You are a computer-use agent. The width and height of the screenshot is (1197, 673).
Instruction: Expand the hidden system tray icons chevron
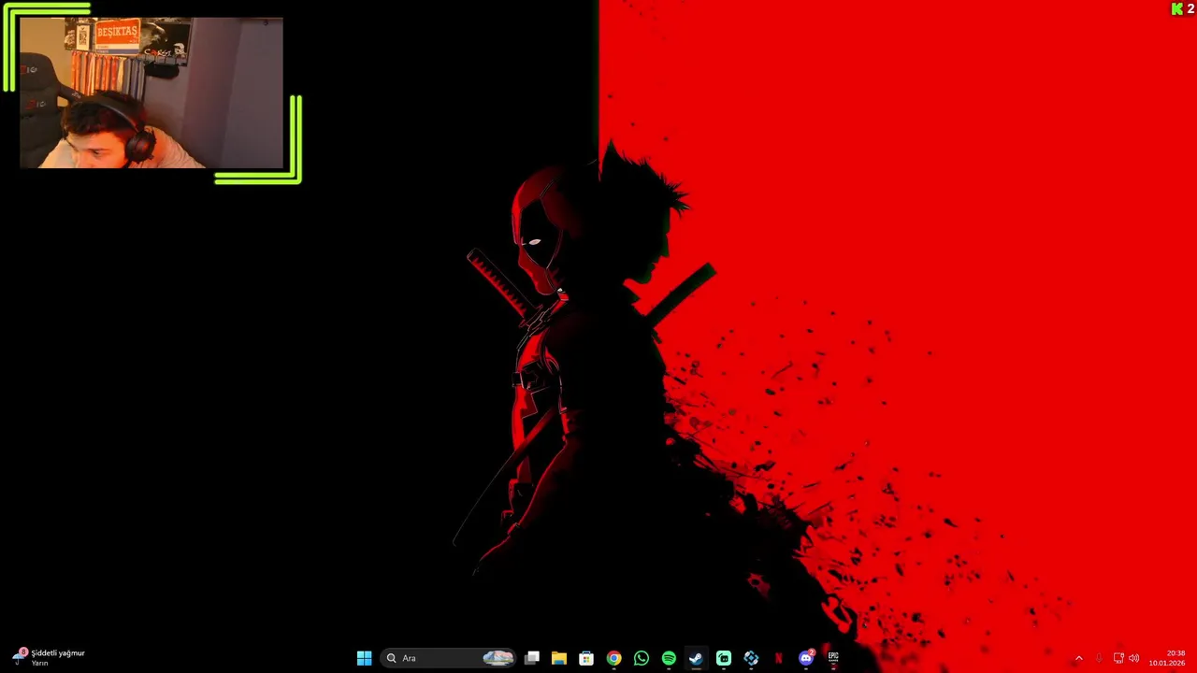1078,658
